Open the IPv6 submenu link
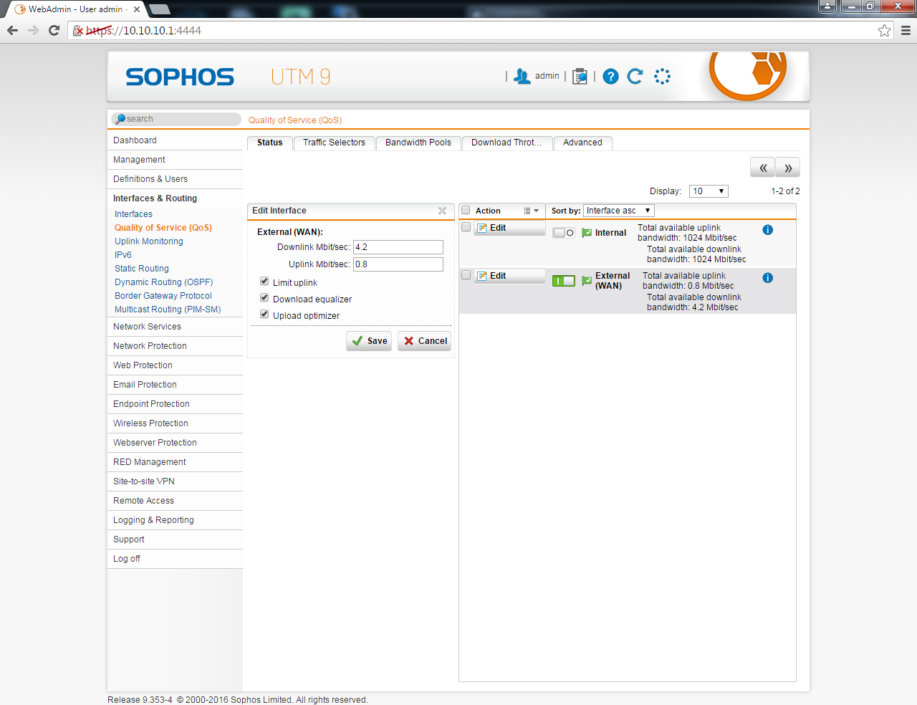The image size is (917, 705). tap(123, 255)
